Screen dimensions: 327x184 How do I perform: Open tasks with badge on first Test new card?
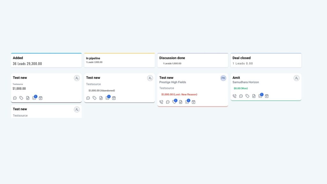click(34, 98)
